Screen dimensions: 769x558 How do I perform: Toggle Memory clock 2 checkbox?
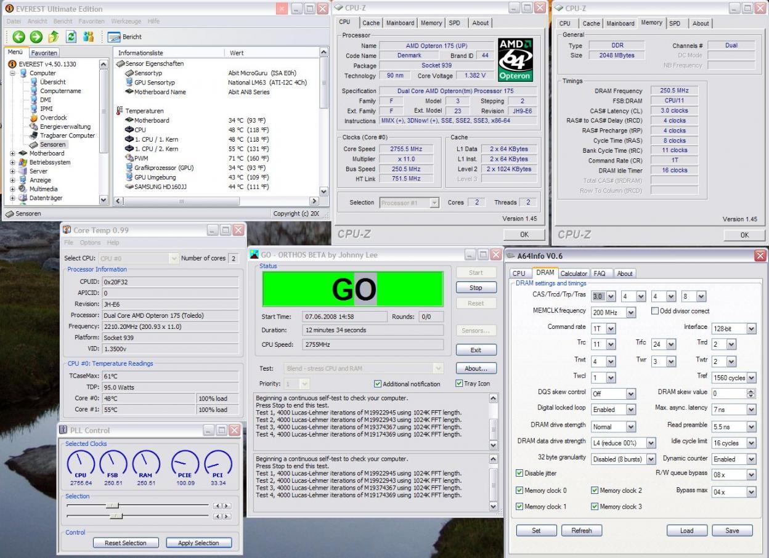pos(595,490)
